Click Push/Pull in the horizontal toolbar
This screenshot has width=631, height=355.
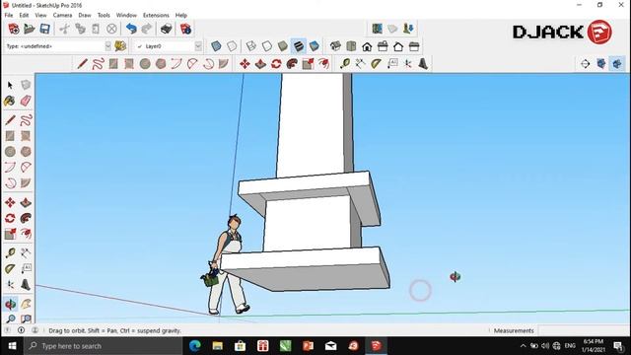[260, 63]
